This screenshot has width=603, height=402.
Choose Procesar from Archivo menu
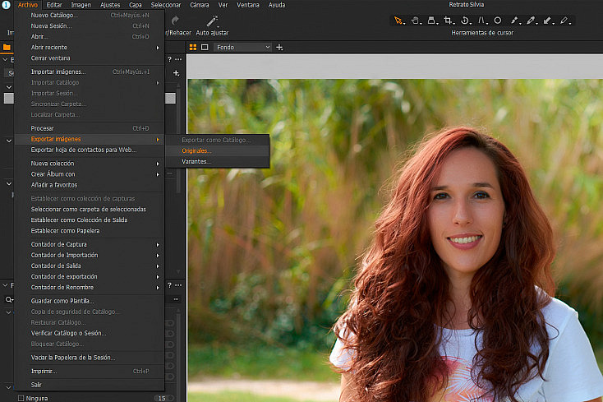90,128
